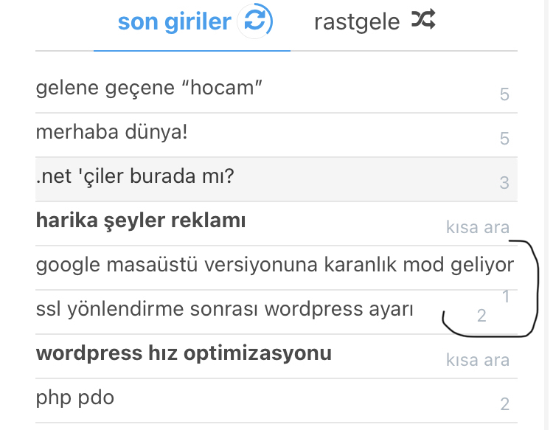Image resolution: width=553 pixels, height=430 pixels.
Task: Open wordpress hız optimizasyonu entry
Action: (184, 353)
